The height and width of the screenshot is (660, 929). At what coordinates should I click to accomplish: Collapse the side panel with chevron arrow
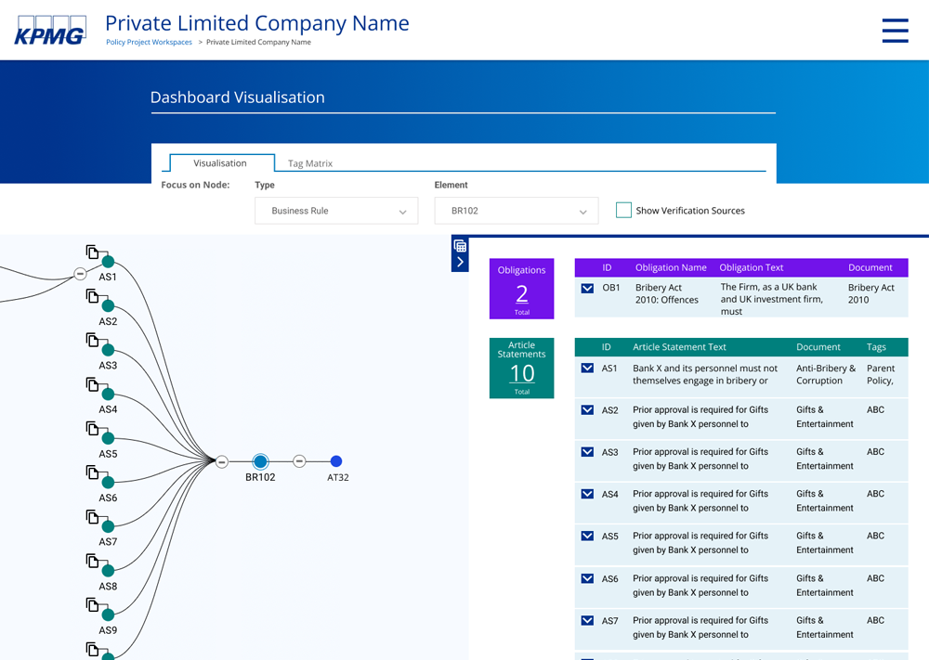coord(460,263)
